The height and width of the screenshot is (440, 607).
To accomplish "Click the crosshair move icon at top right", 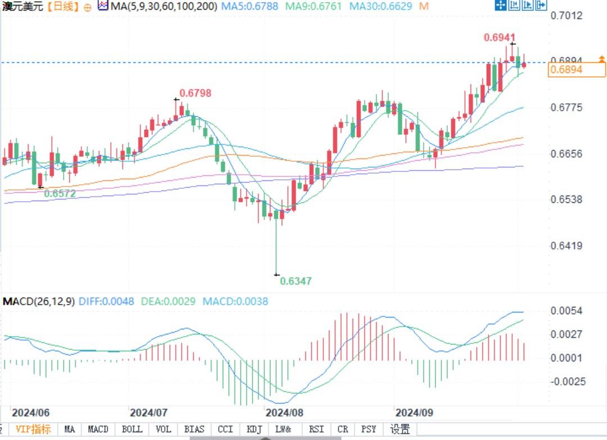I will click(x=501, y=4).
